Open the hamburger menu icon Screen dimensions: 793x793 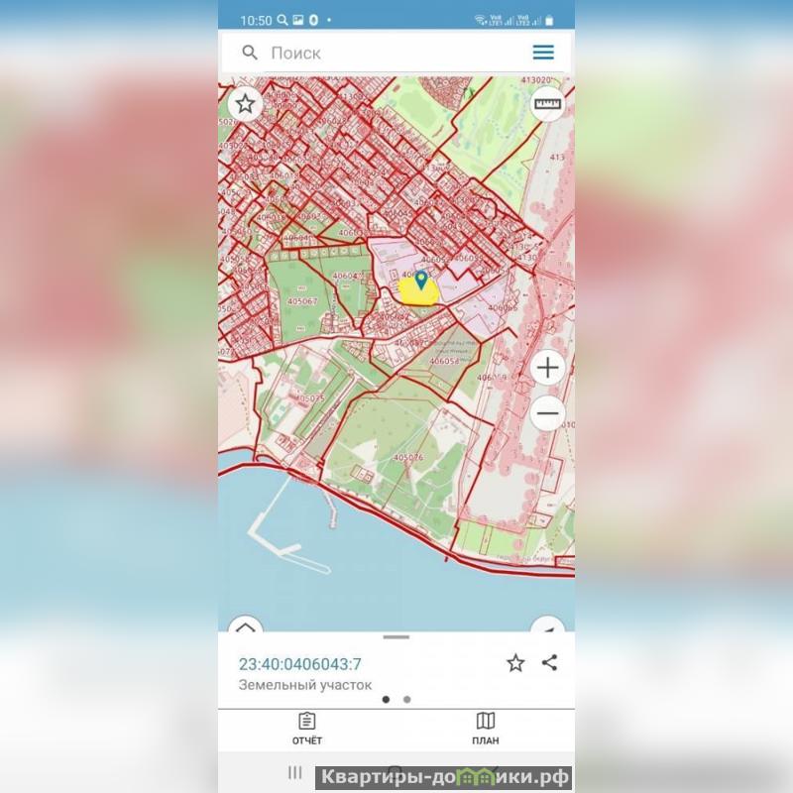coord(543,53)
